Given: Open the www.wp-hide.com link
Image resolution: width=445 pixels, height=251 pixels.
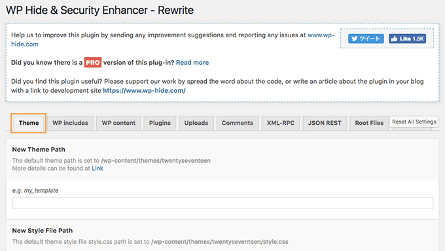Looking at the screenshot, I should click(x=321, y=35).
